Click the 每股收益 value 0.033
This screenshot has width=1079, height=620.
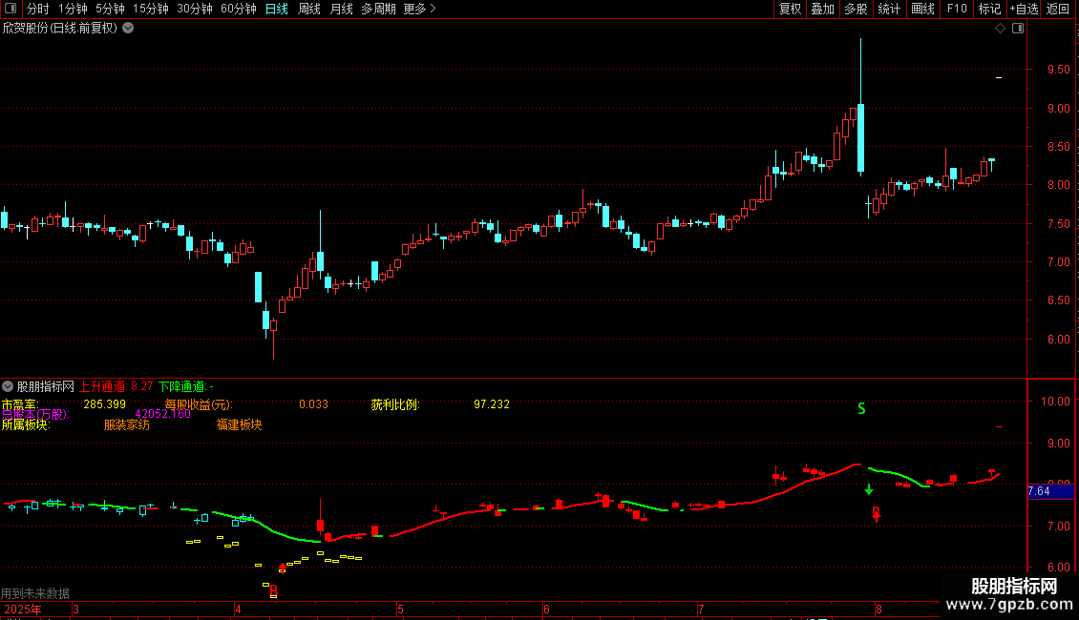(313, 404)
